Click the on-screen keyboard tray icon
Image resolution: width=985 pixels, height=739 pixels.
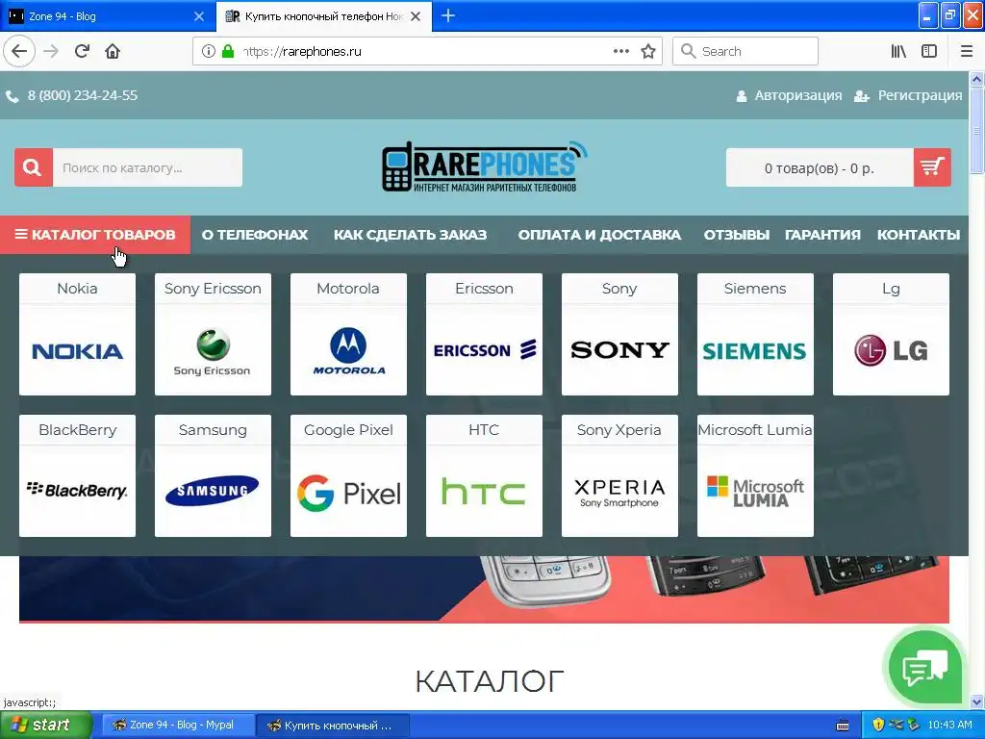click(843, 726)
